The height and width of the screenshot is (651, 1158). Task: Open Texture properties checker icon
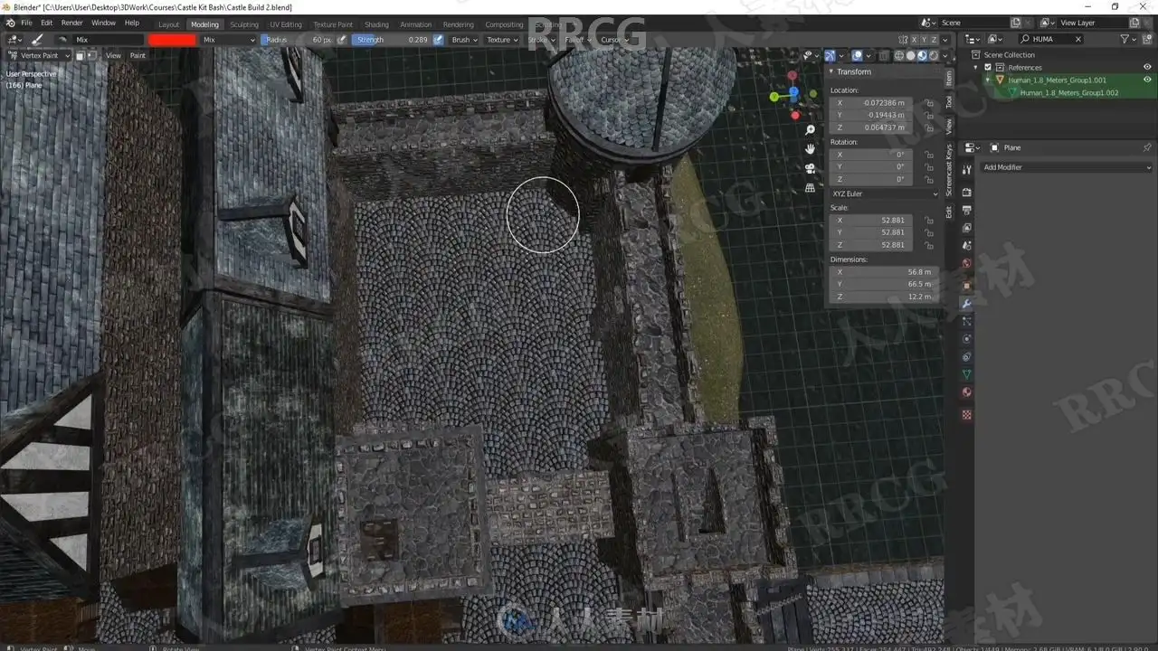point(966,414)
